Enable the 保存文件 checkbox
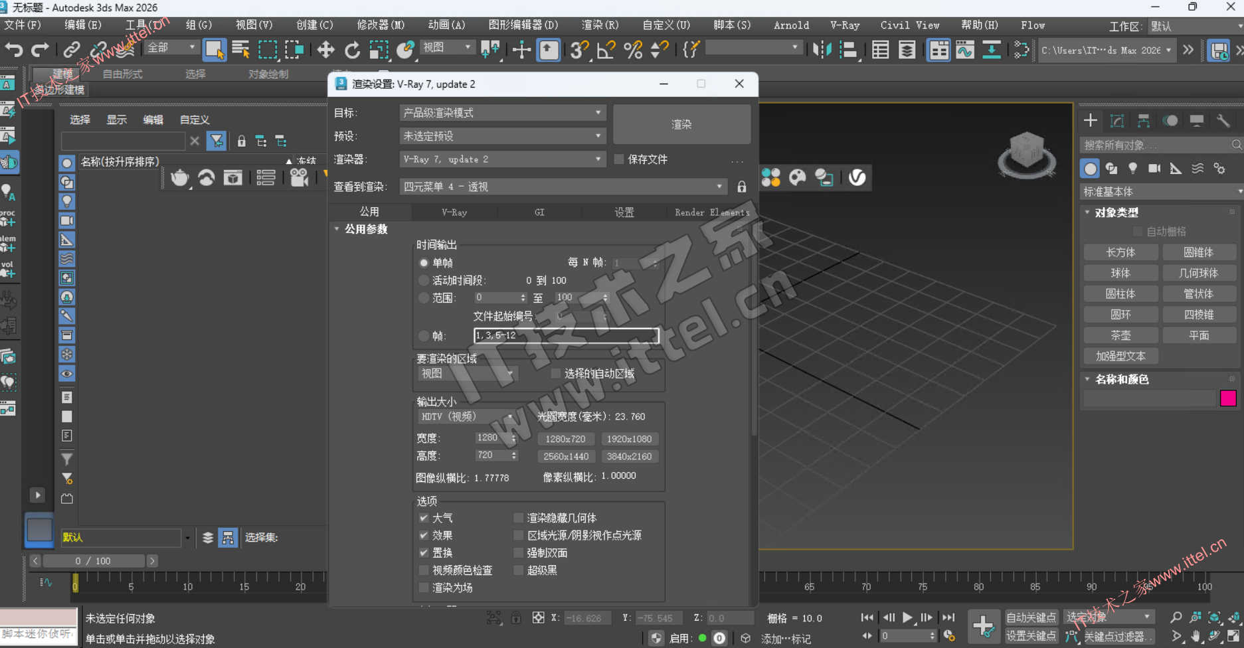Image resolution: width=1244 pixels, height=648 pixels. click(x=619, y=159)
